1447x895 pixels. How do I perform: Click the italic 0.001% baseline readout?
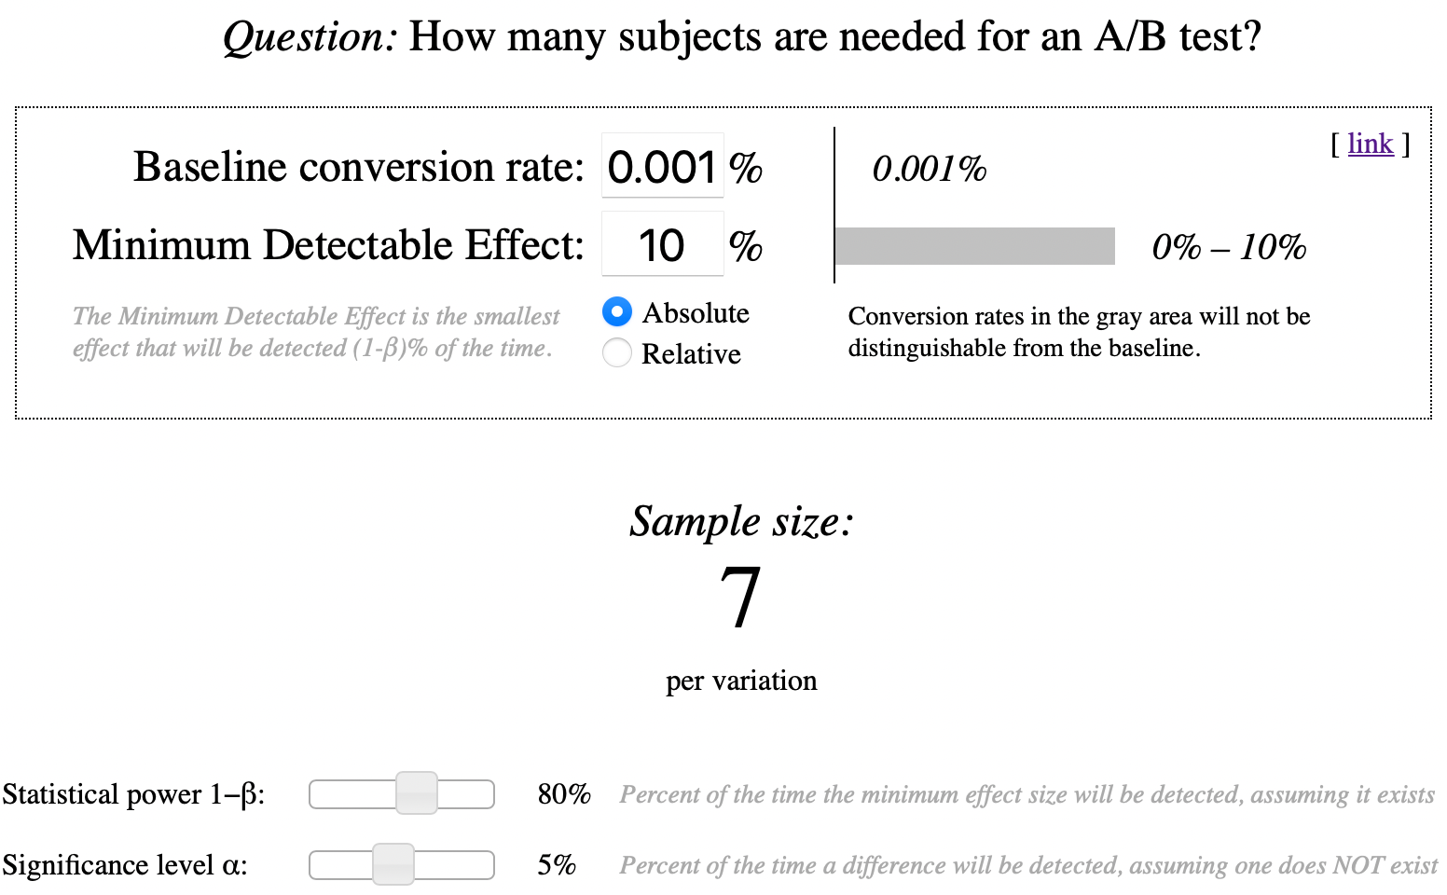click(x=929, y=169)
